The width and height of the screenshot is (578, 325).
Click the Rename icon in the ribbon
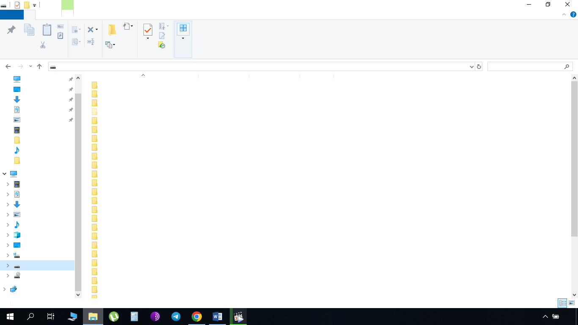click(91, 41)
